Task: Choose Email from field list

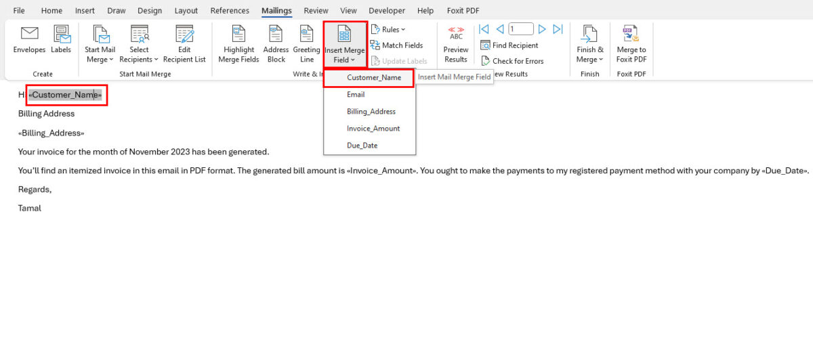Action: 369,95
